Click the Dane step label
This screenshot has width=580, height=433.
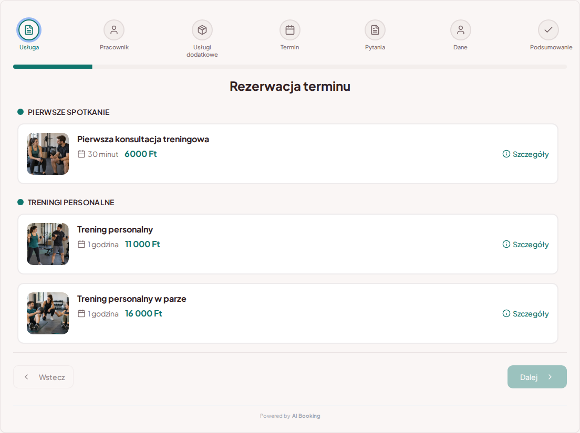click(x=461, y=47)
